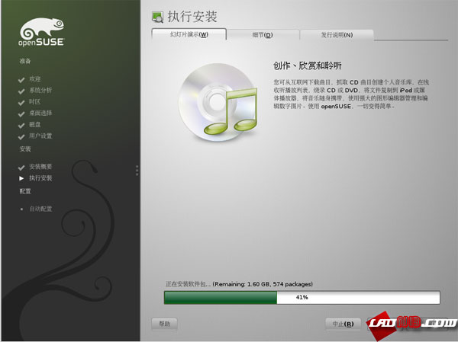
Task: Click the 安装 section heading in sidebar
Action: (x=25, y=149)
